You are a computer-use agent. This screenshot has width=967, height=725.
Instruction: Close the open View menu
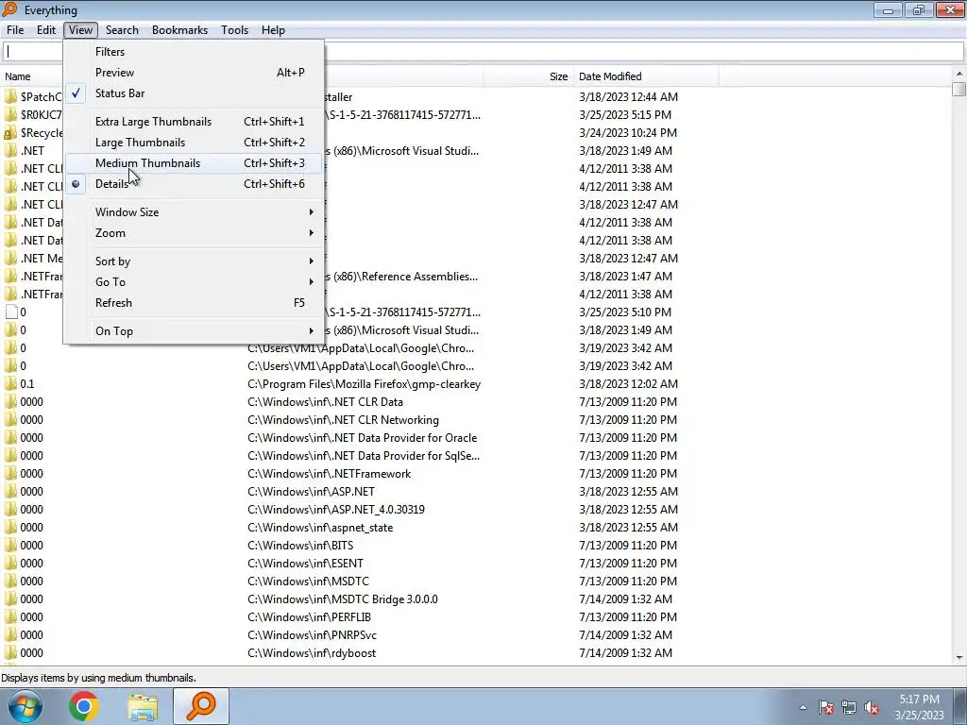coord(80,30)
